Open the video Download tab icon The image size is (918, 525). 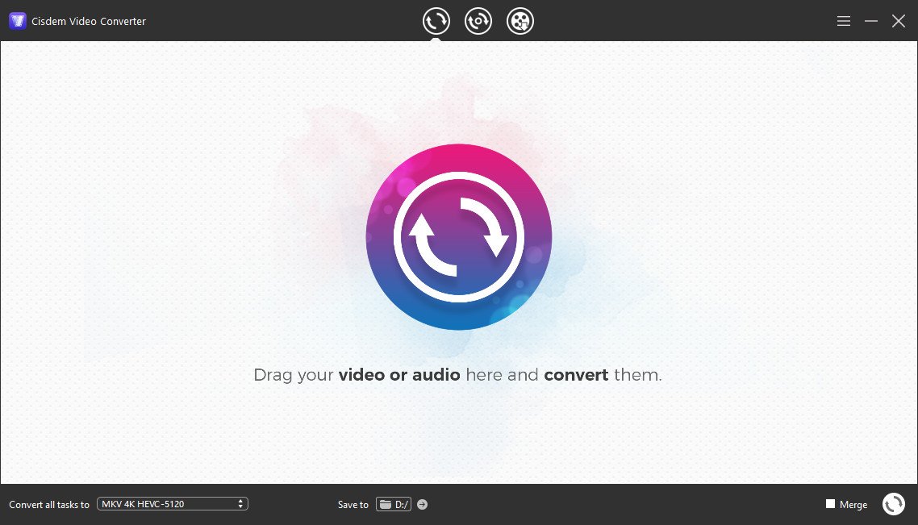coord(520,21)
